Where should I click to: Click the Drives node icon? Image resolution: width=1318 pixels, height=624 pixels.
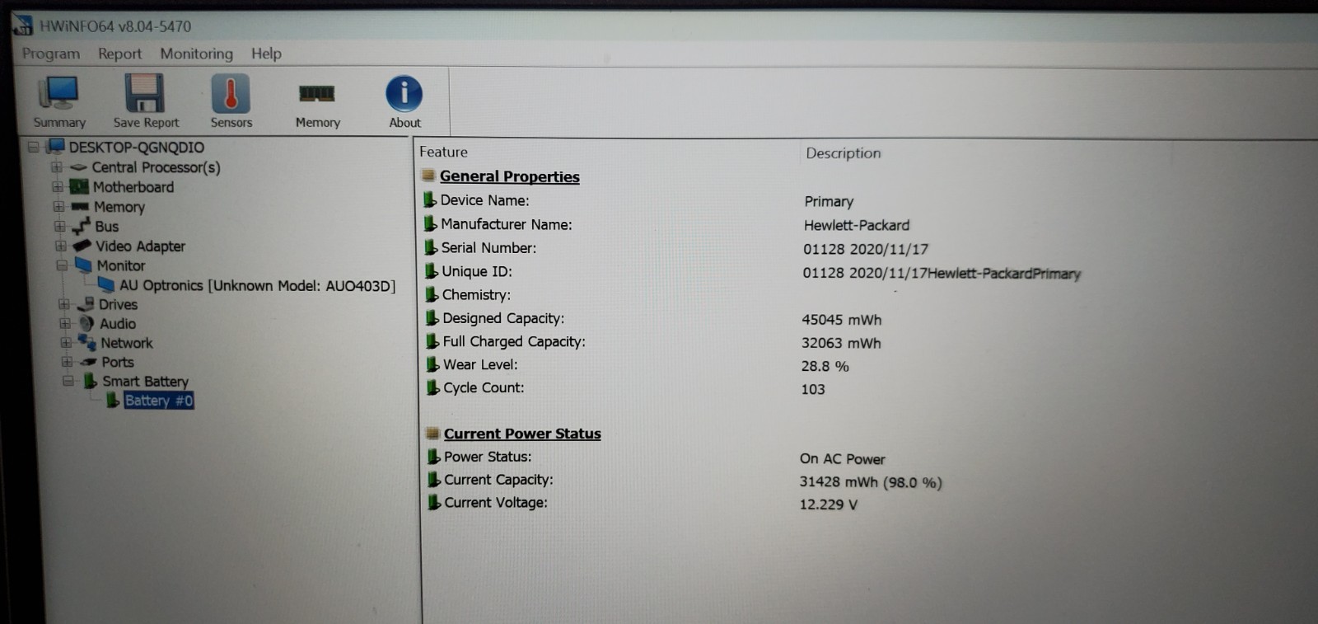[86, 304]
